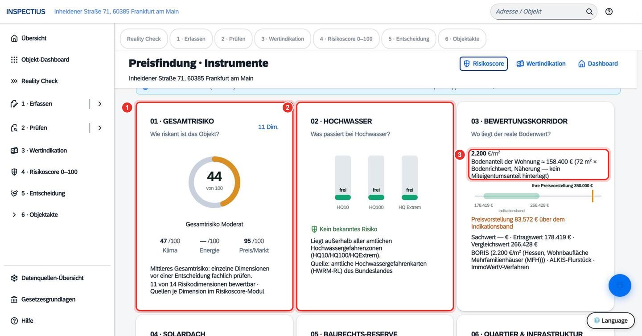Open 3 · Wertindikation sidebar money icon

tap(14, 151)
